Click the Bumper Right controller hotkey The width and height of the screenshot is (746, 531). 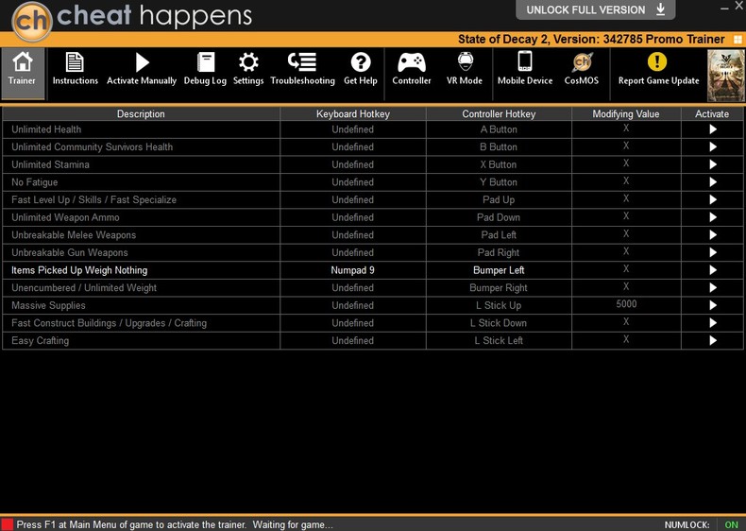click(499, 288)
